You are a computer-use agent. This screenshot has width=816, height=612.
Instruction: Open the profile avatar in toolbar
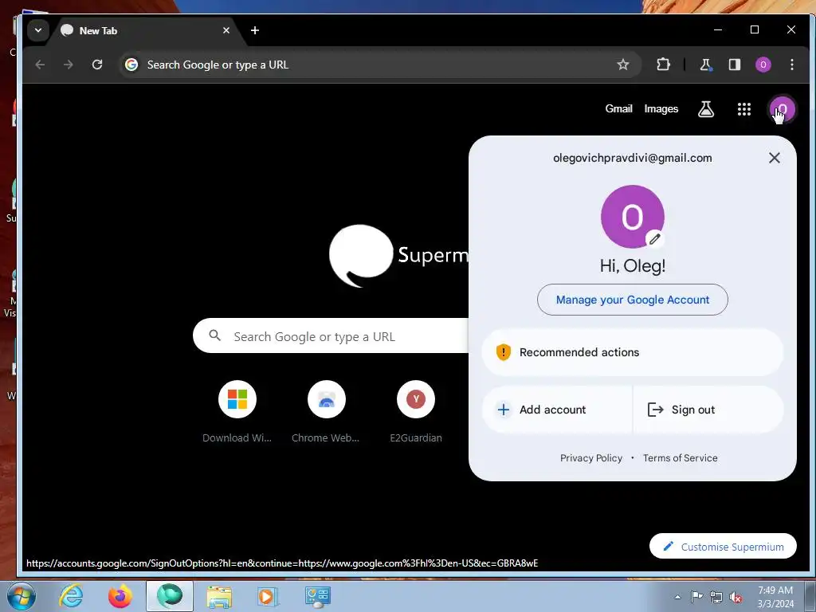pyautogui.click(x=763, y=65)
